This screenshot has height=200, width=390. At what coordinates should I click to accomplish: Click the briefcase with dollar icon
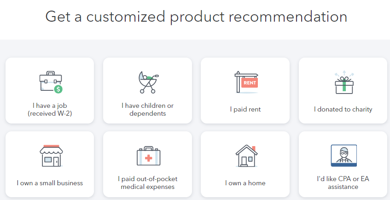(x=51, y=82)
